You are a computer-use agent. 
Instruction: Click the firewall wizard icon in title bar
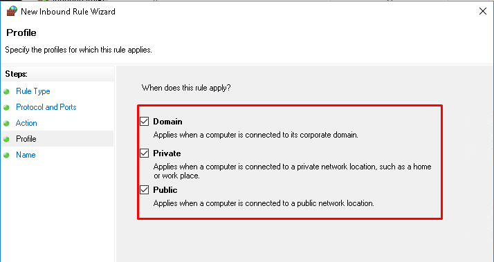(x=12, y=11)
